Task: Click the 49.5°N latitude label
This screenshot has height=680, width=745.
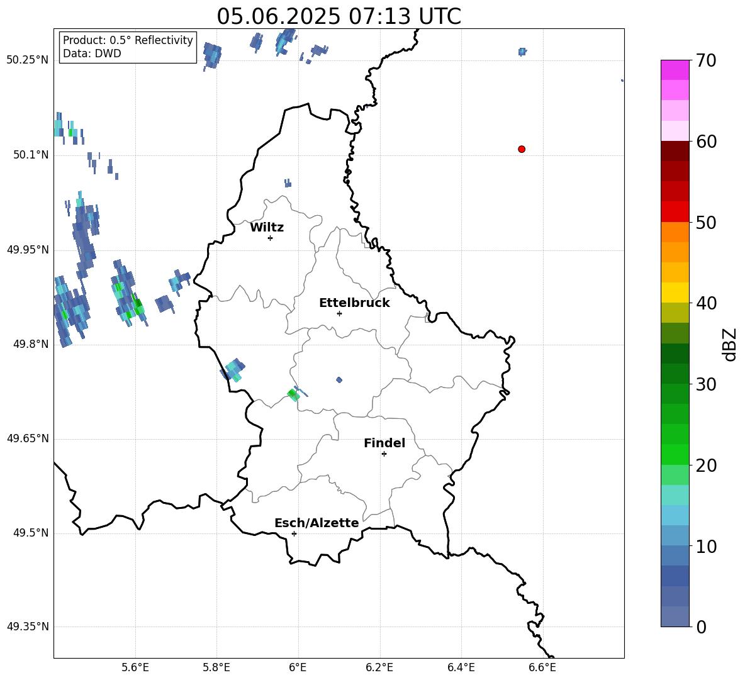Action: pyautogui.click(x=31, y=533)
